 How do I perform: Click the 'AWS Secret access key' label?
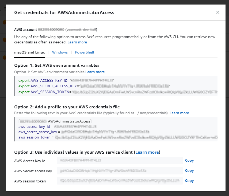point(33,171)
